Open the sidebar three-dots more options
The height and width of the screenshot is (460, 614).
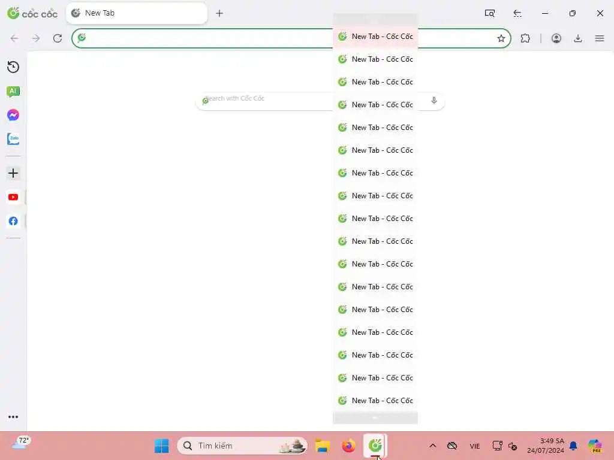(13, 417)
